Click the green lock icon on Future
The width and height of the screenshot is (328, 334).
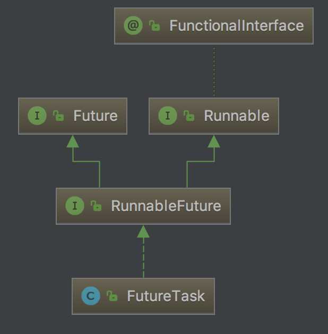58,116
